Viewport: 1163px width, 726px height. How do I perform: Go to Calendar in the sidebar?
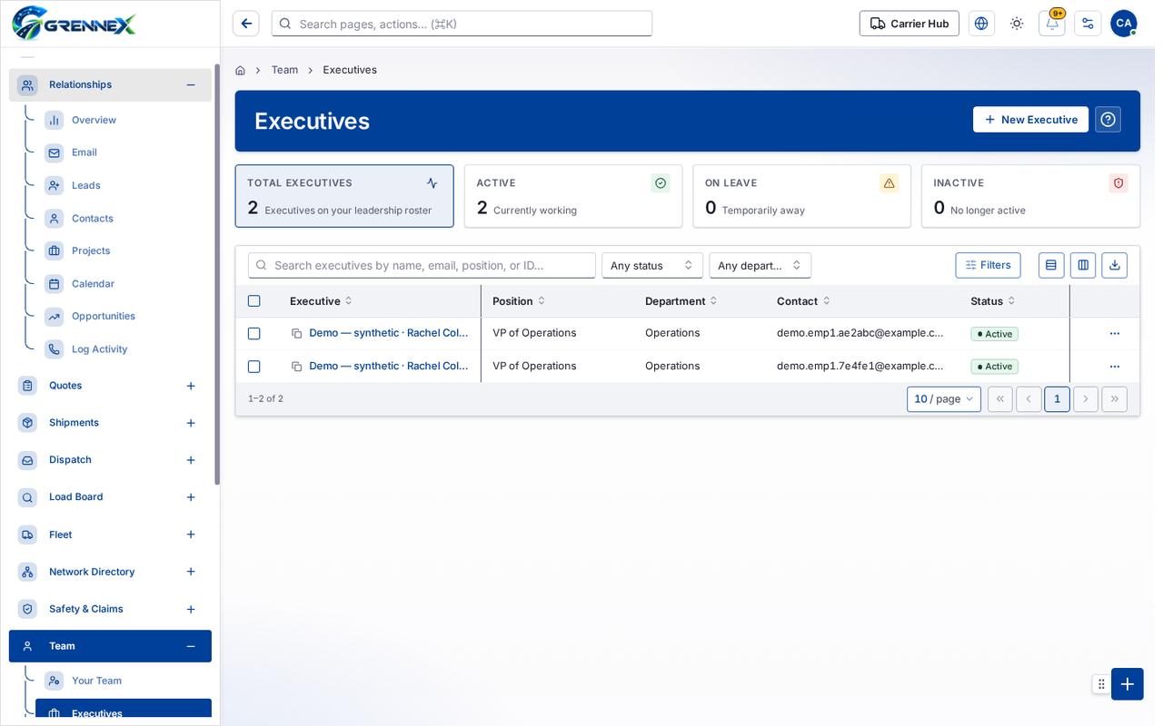click(124, 283)
